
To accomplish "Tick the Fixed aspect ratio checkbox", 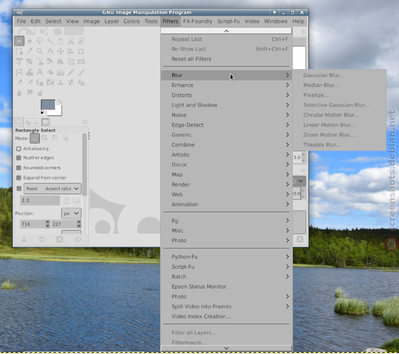I will [x=19, y=188].
